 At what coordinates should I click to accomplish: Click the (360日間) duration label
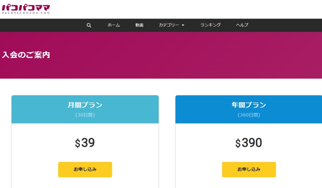point(249,115)
